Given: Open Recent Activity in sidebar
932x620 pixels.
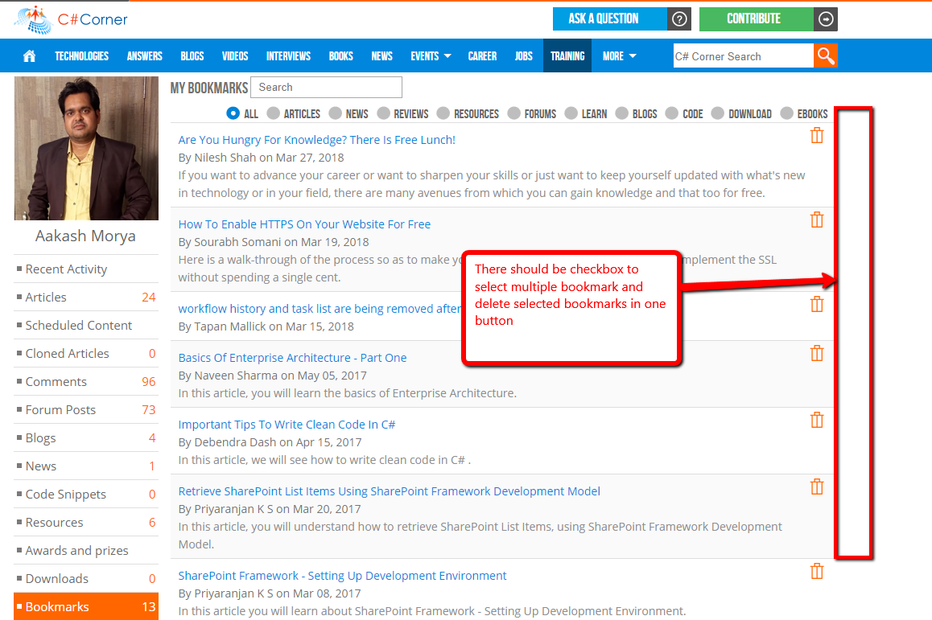Looking at the screenshot, I should pyautogui.click(x=86, y=269).
